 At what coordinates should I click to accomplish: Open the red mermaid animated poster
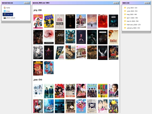pos(38,68)
